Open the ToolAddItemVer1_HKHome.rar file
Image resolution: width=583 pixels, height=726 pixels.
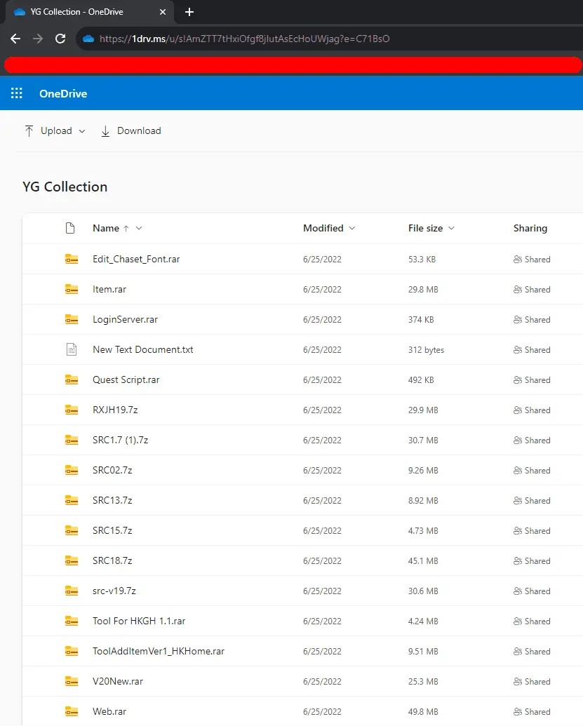point(159,650)
